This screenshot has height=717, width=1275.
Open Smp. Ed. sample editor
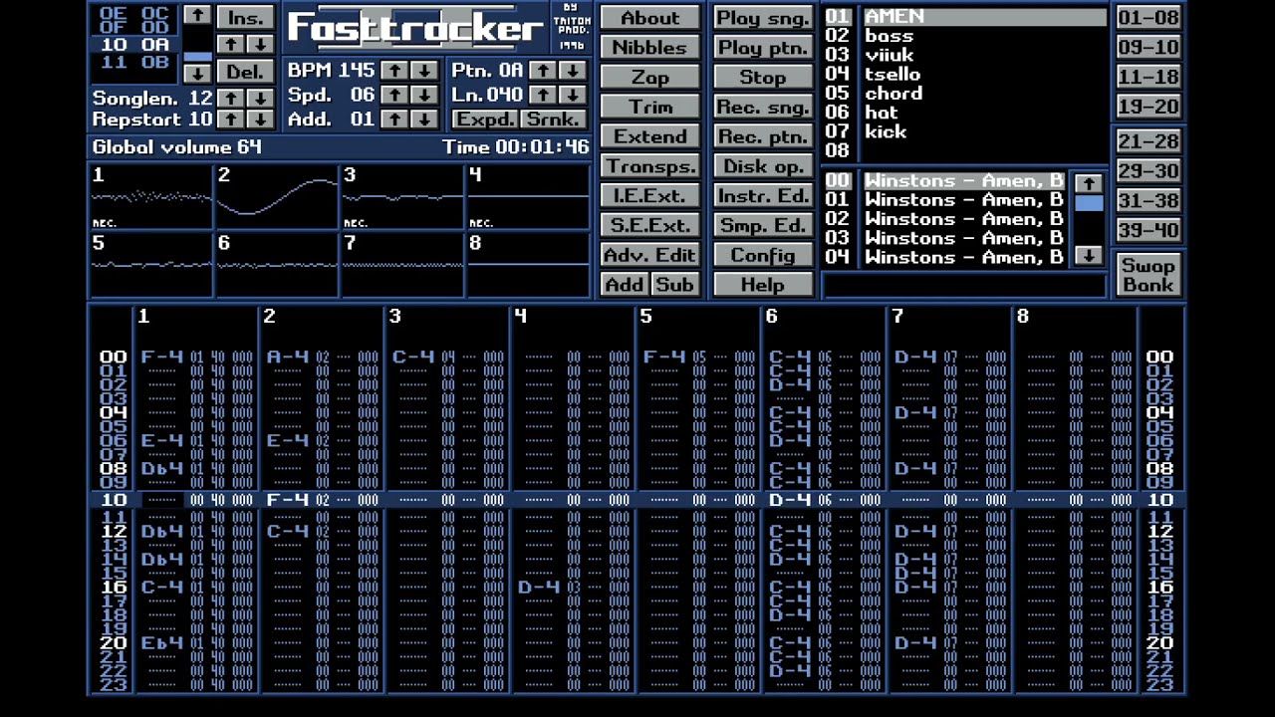click(763, 225)
